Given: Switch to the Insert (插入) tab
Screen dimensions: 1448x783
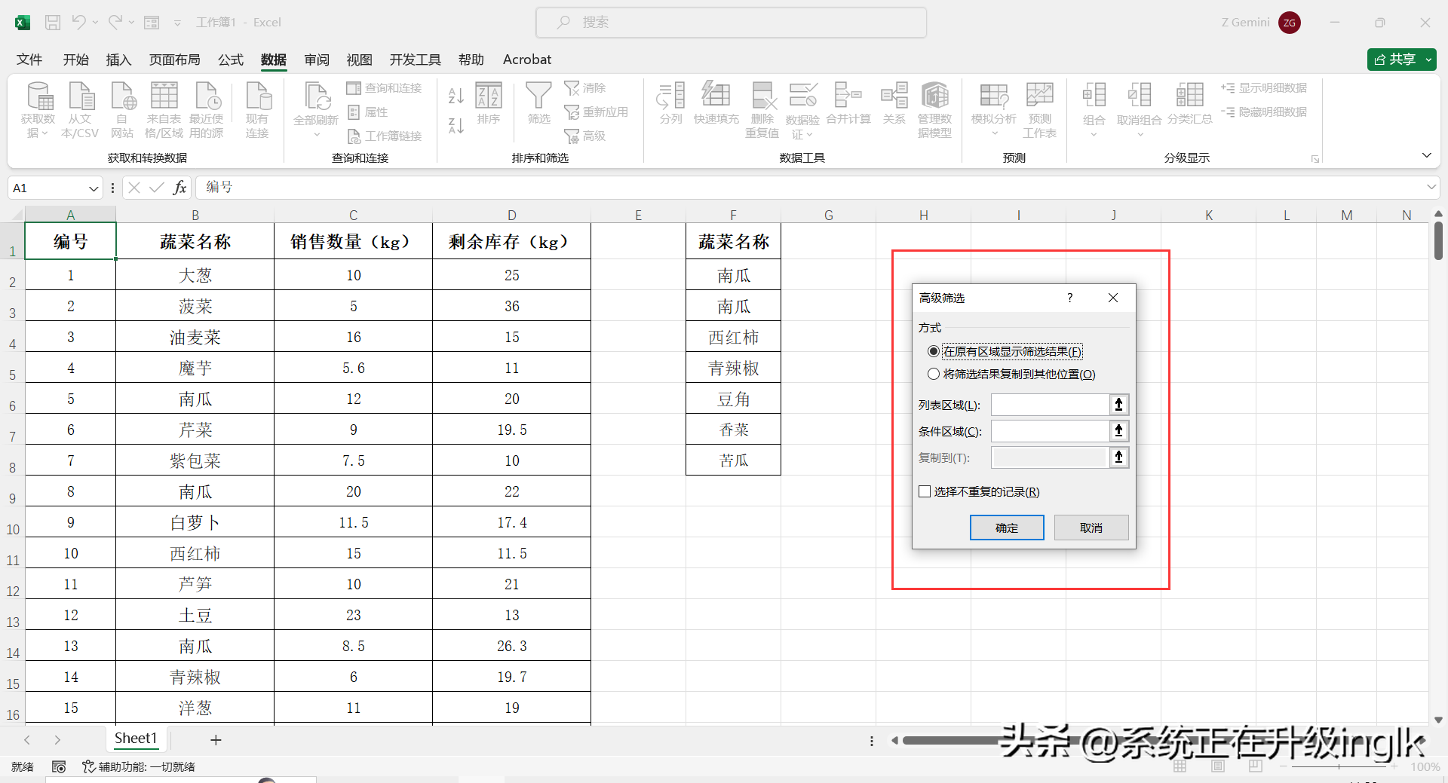Looking at the screenshot, I should (118, 60).
